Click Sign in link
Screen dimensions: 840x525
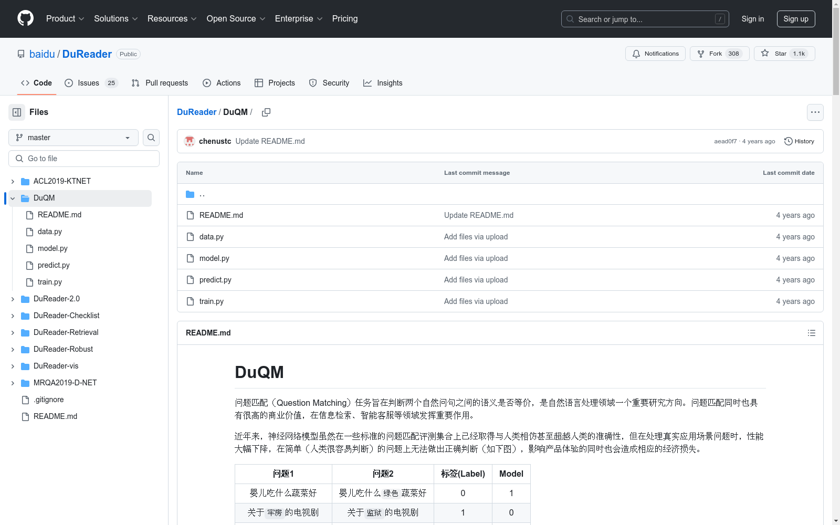pyautogui.click(x=752, y=19)
